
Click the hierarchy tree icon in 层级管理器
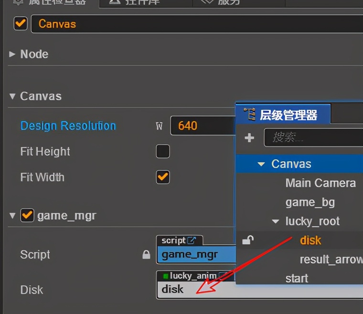249,114
